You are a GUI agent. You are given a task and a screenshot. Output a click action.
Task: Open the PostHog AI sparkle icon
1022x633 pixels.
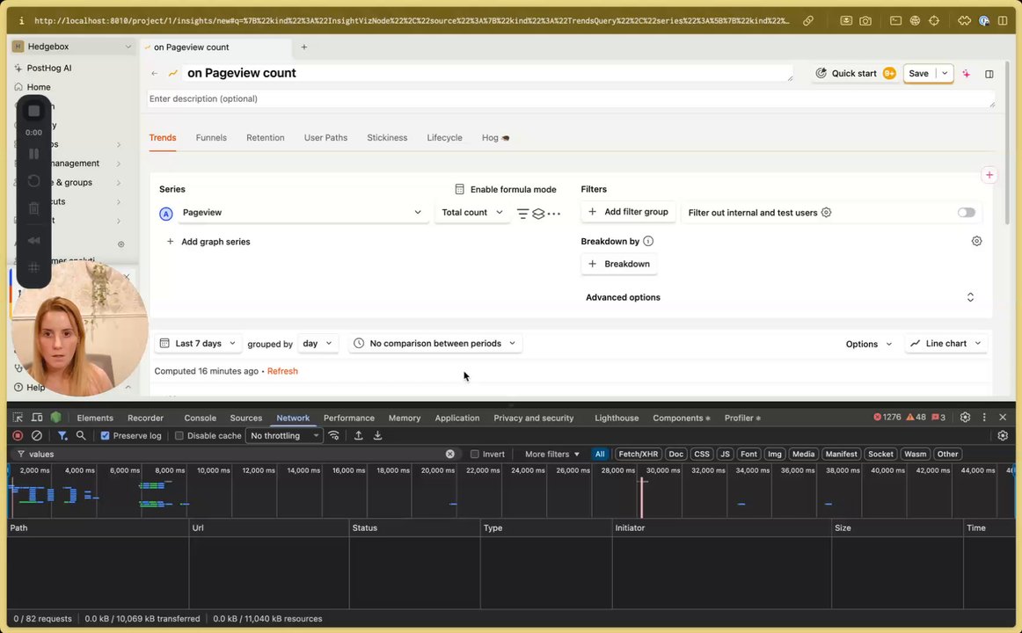point(966,74)
